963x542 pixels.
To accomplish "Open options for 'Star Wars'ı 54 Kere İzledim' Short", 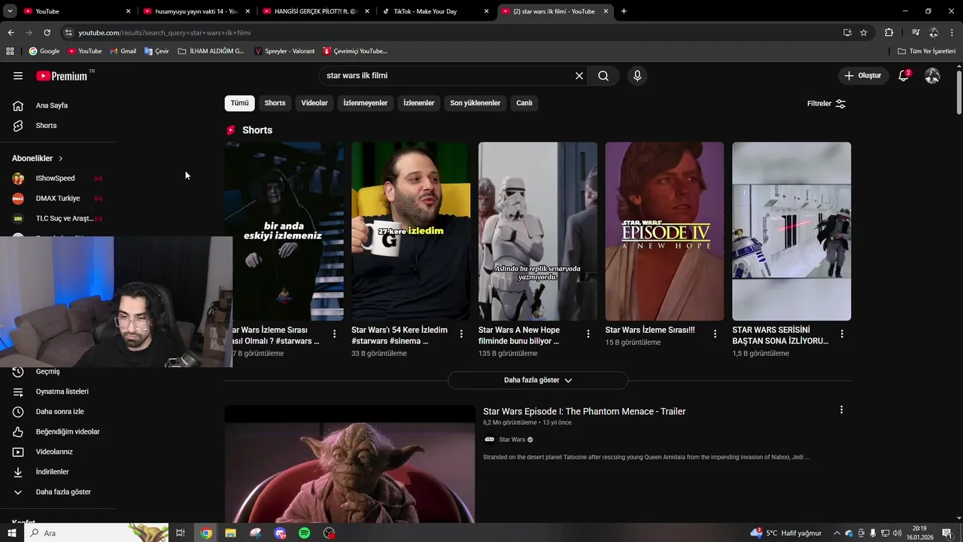I will pos(461,333).
